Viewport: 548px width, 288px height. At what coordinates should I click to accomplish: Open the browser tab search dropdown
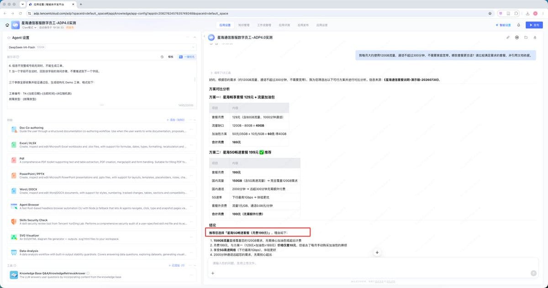(x=23, y=4)
